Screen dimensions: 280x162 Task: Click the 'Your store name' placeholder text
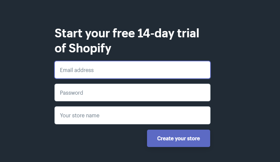tap(80, 115)
